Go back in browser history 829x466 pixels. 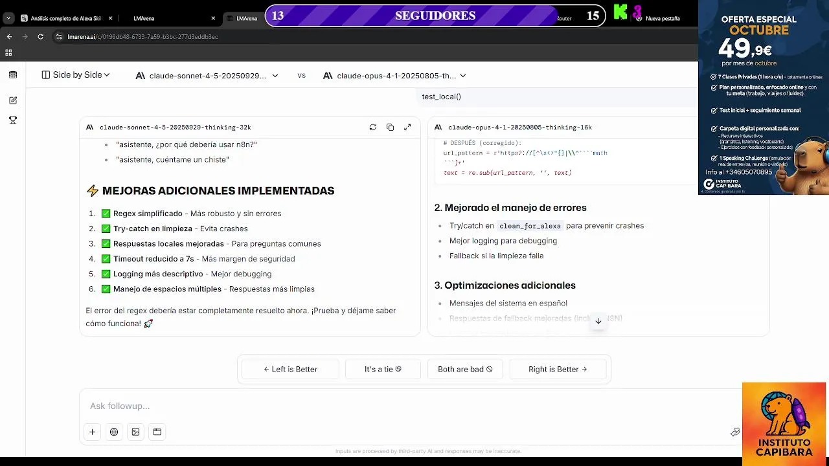pos(9,37)
